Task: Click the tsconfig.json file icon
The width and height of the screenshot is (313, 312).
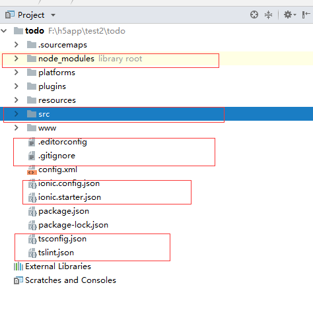Action: pyautogui.click(x=32, y=239)
